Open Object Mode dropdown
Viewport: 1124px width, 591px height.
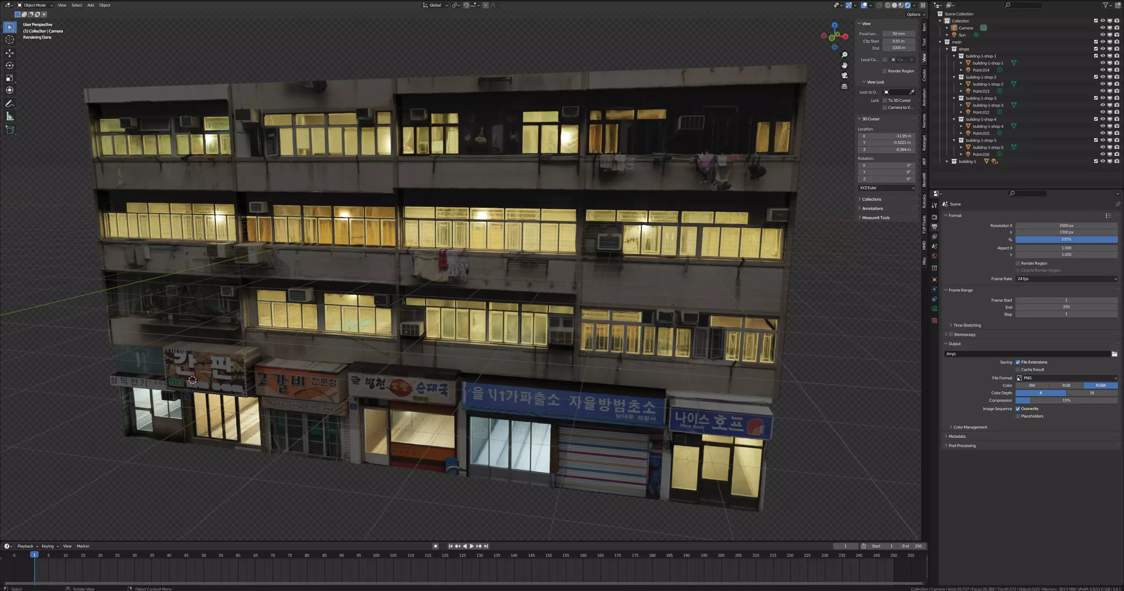[x=35, y=5]
